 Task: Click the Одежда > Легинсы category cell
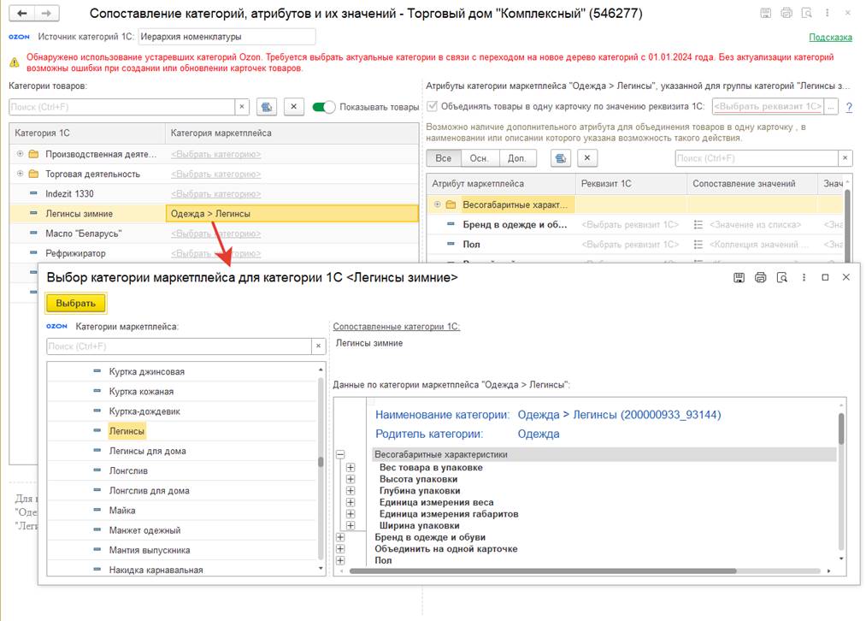[x=292, y=213]
